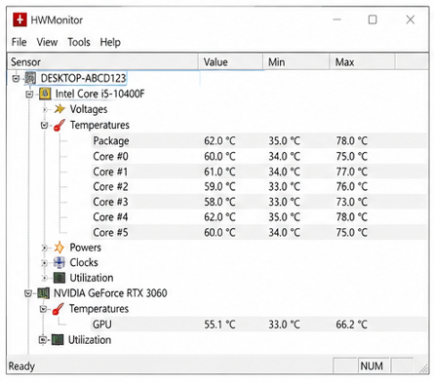This screenshot has height=382, width=434.
Task: Click the window resize grip corner
Action: (423, 368)
